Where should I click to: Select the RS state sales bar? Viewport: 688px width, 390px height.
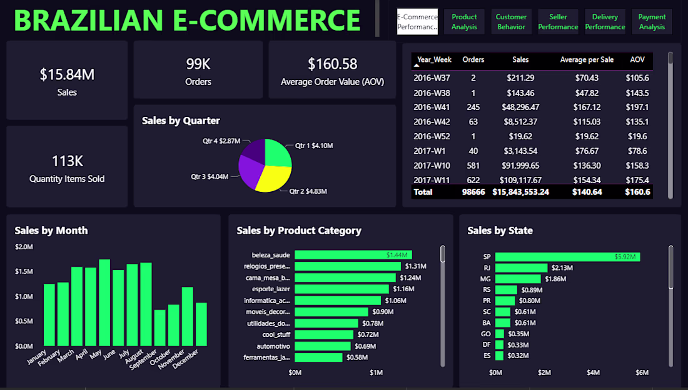click(x=507, y=289)
